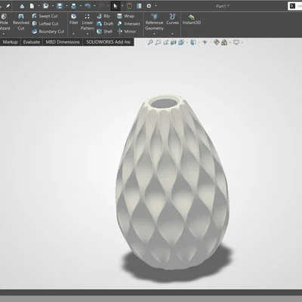
Task: Apply the Fillet feature
Action: pos(73,20)
